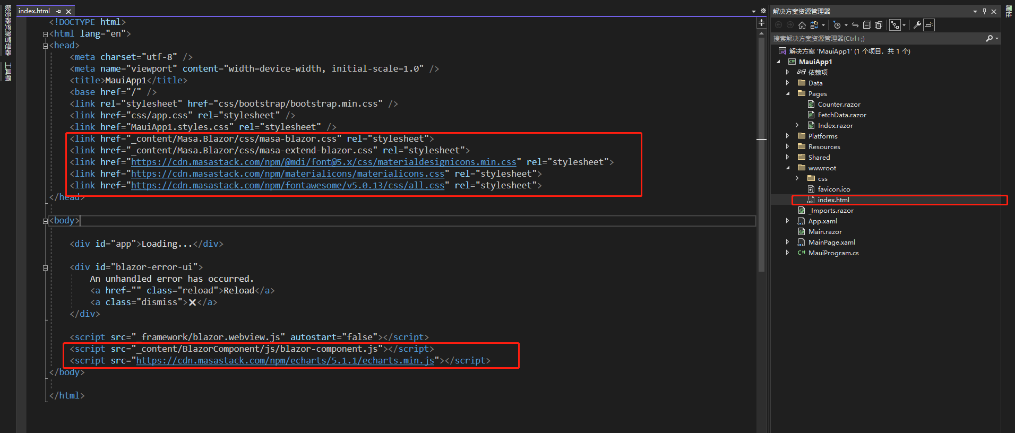Click the search magnifier icon in Solution Explorer
This screenshot has width=1015, height=433.
point(989,38)
